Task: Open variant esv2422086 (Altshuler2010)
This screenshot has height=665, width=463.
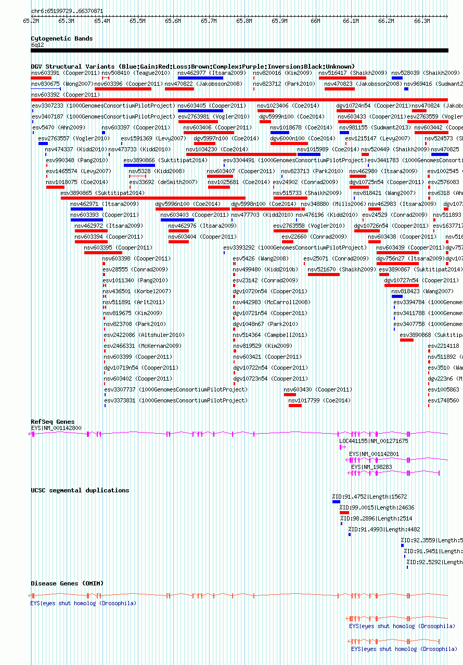Action: tap(144, 335)
